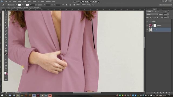Toggle lock all
This screenshot has height=97, width=173.
(x=158, y=18)
